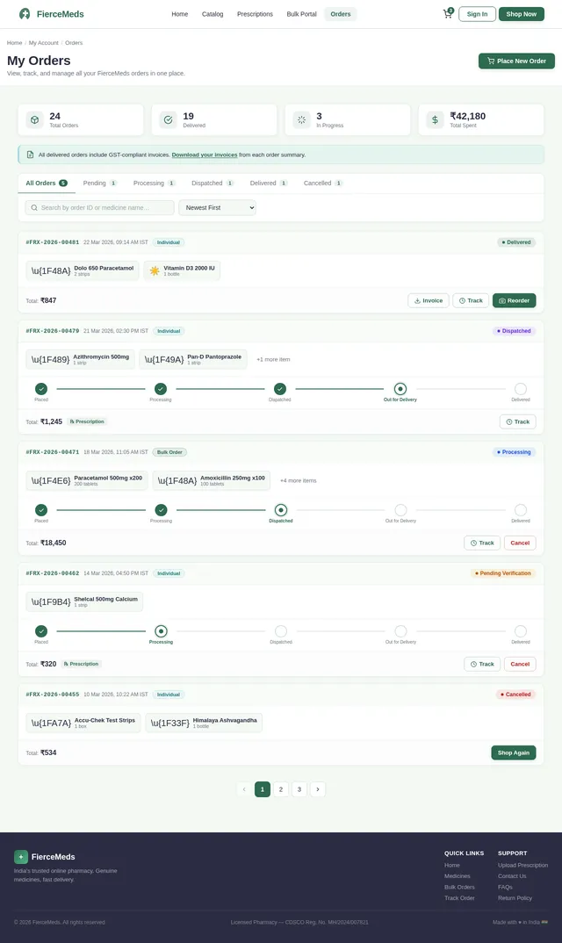The image size is (562, 943).
Task: Open the Newest First sort dropdown
Action: pyautogui.click(x=220, y=207)
